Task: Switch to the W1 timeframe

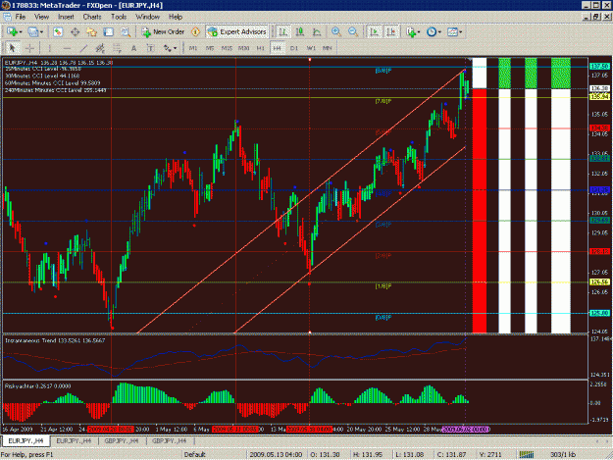Action: point(311,48)
